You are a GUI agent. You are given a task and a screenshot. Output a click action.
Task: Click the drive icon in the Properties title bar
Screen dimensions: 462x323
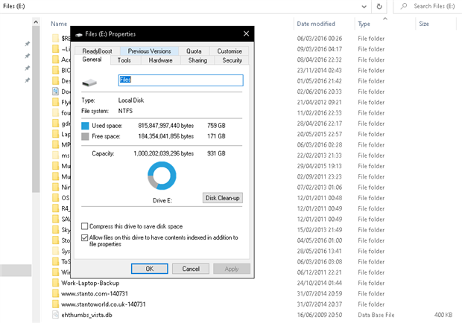[x=79, y=34]
